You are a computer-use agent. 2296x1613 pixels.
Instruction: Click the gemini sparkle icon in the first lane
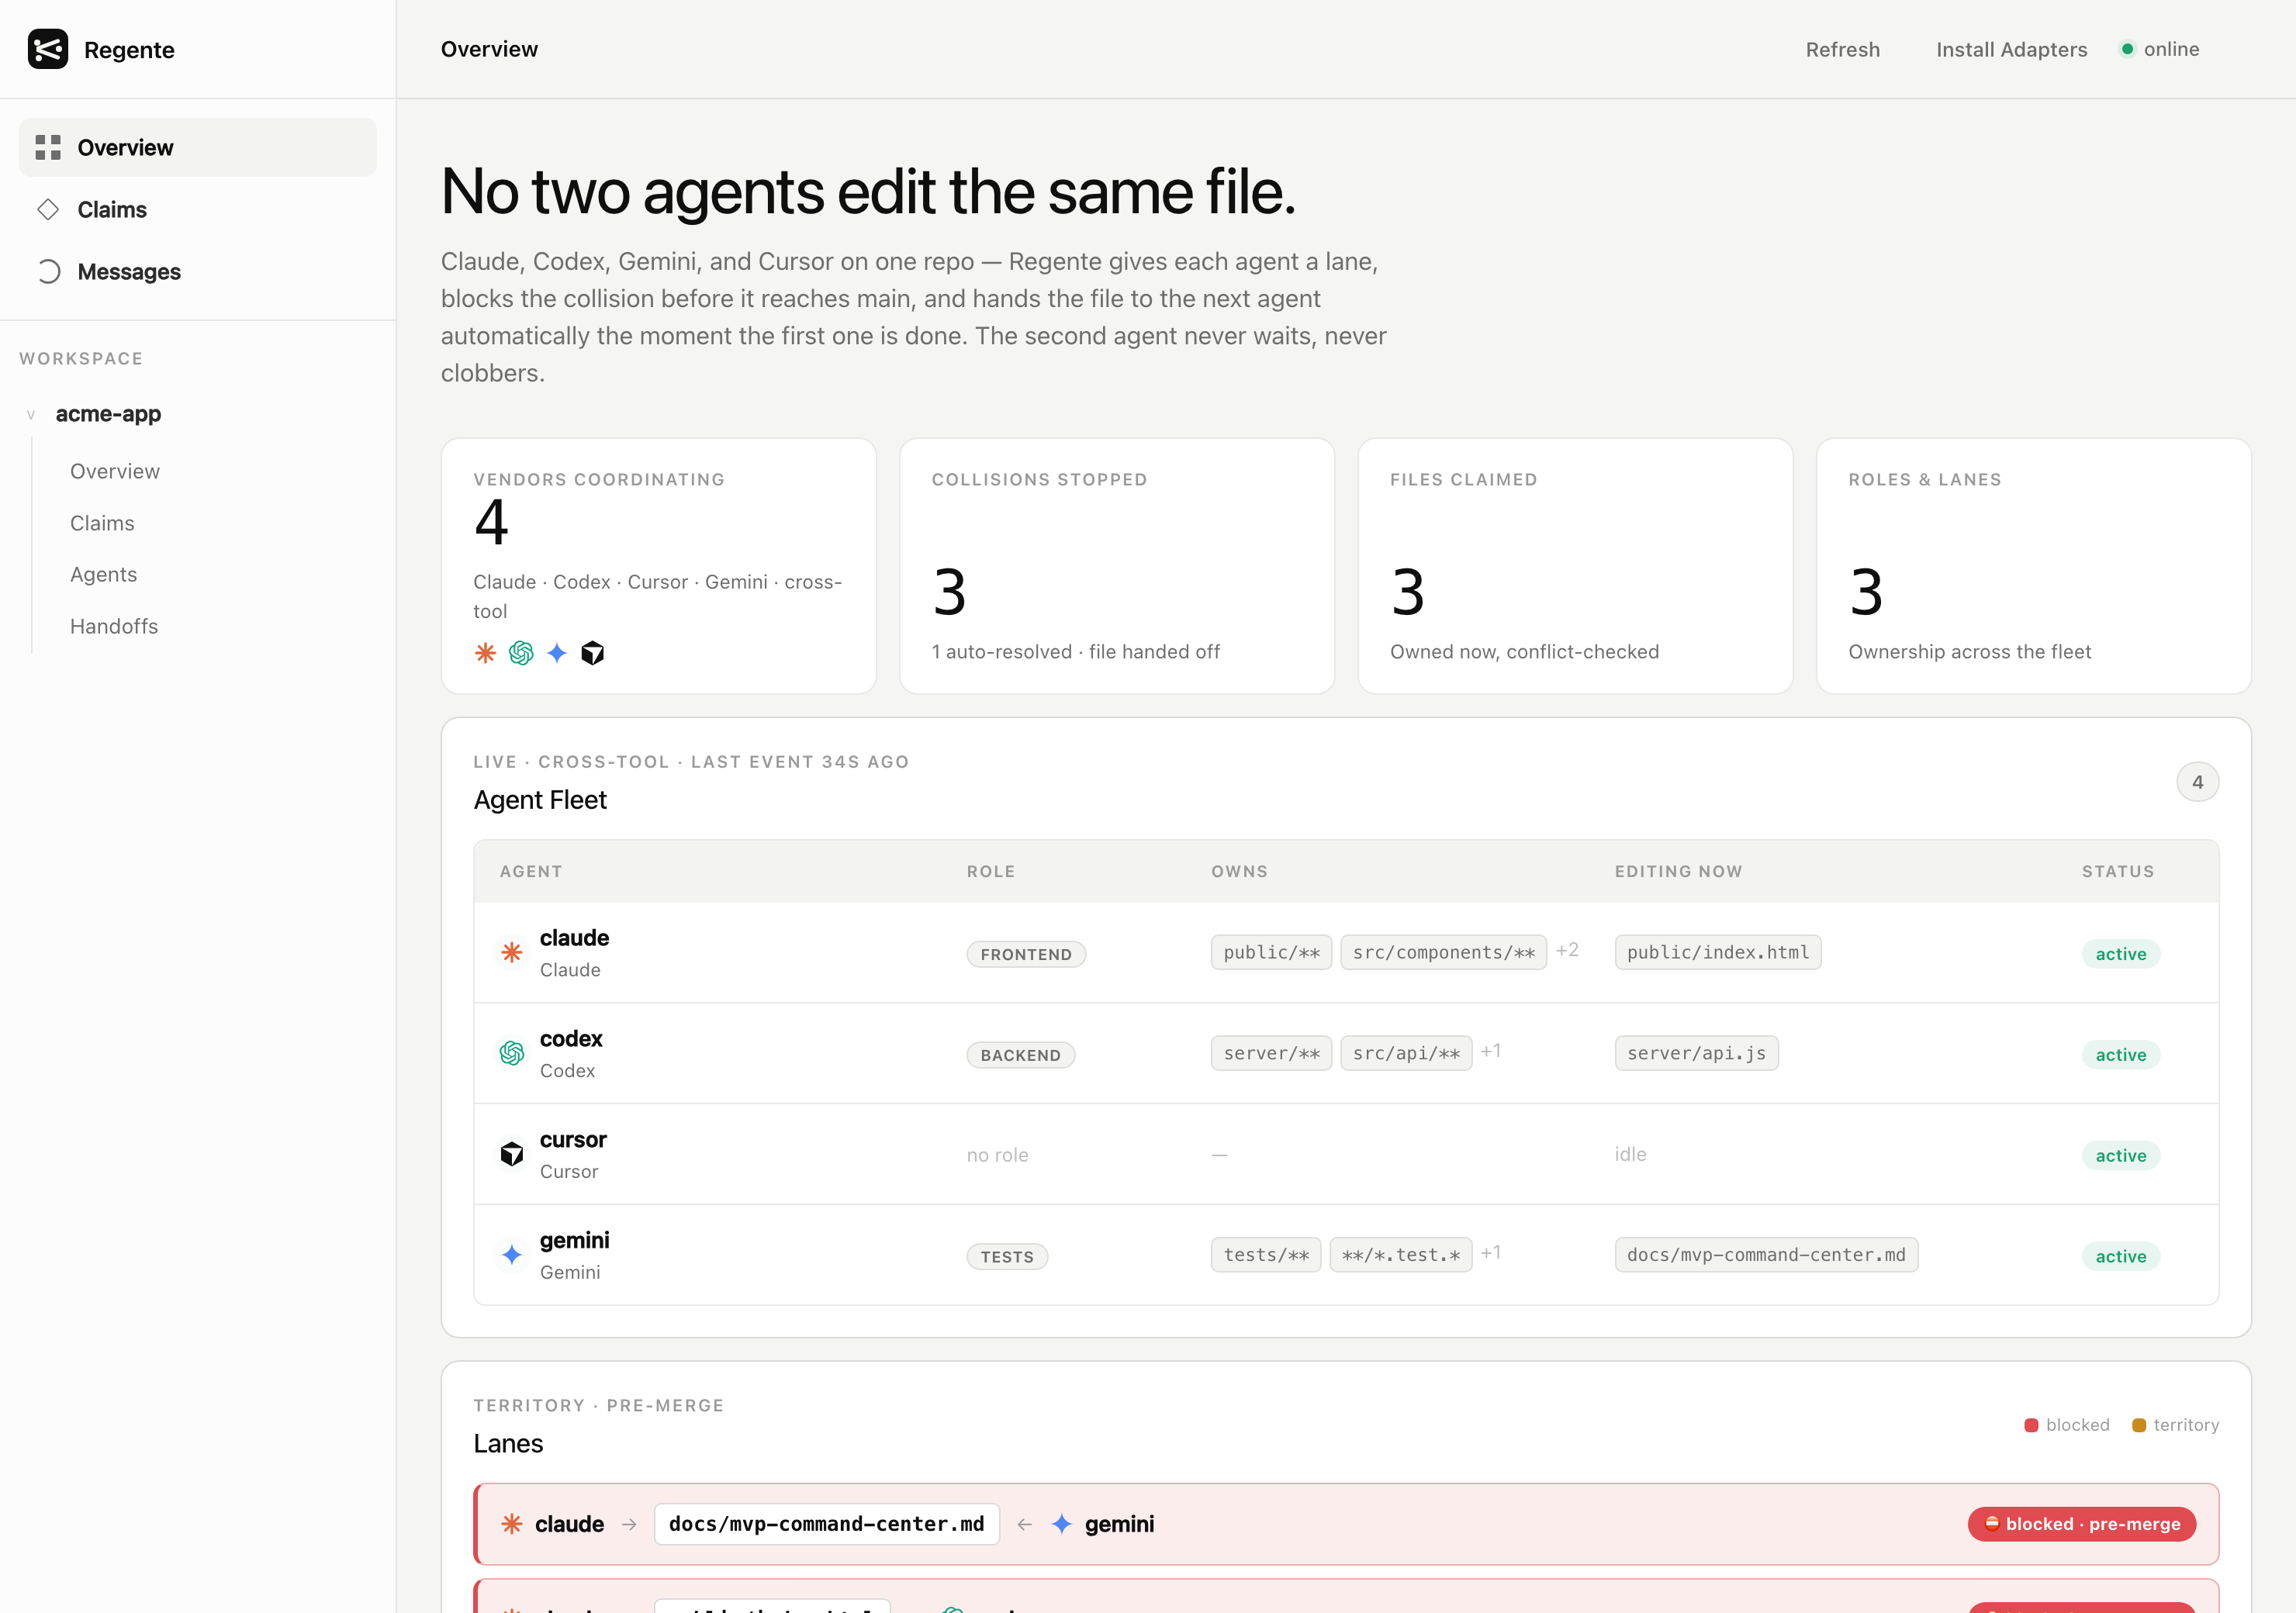tap(1062, 1524)
